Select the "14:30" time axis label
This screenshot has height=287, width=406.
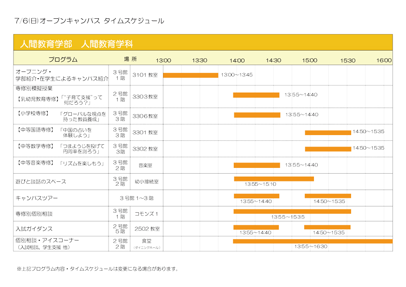(x=273, y=60)
